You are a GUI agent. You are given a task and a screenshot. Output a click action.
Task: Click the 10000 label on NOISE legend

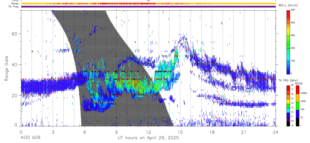tap(303, 93)
